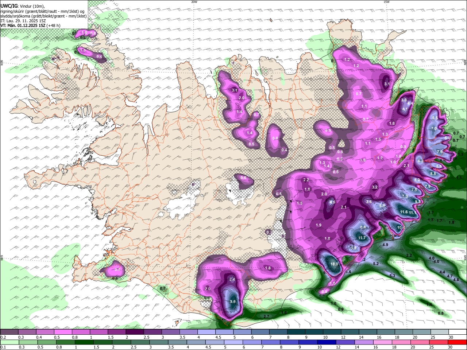This screenshot has height=350, width=467.
Task: Click the 4.1 precipitation value
Action: point(405,109)
